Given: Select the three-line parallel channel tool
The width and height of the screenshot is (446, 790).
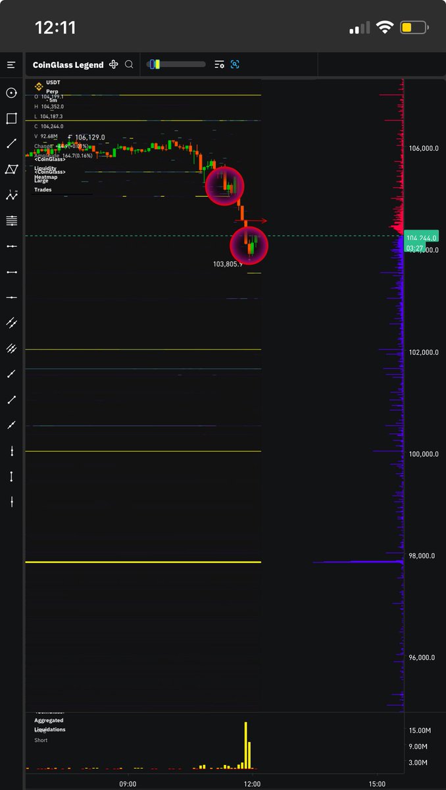Looking at the screenshot, I should [x=11, y=348].
